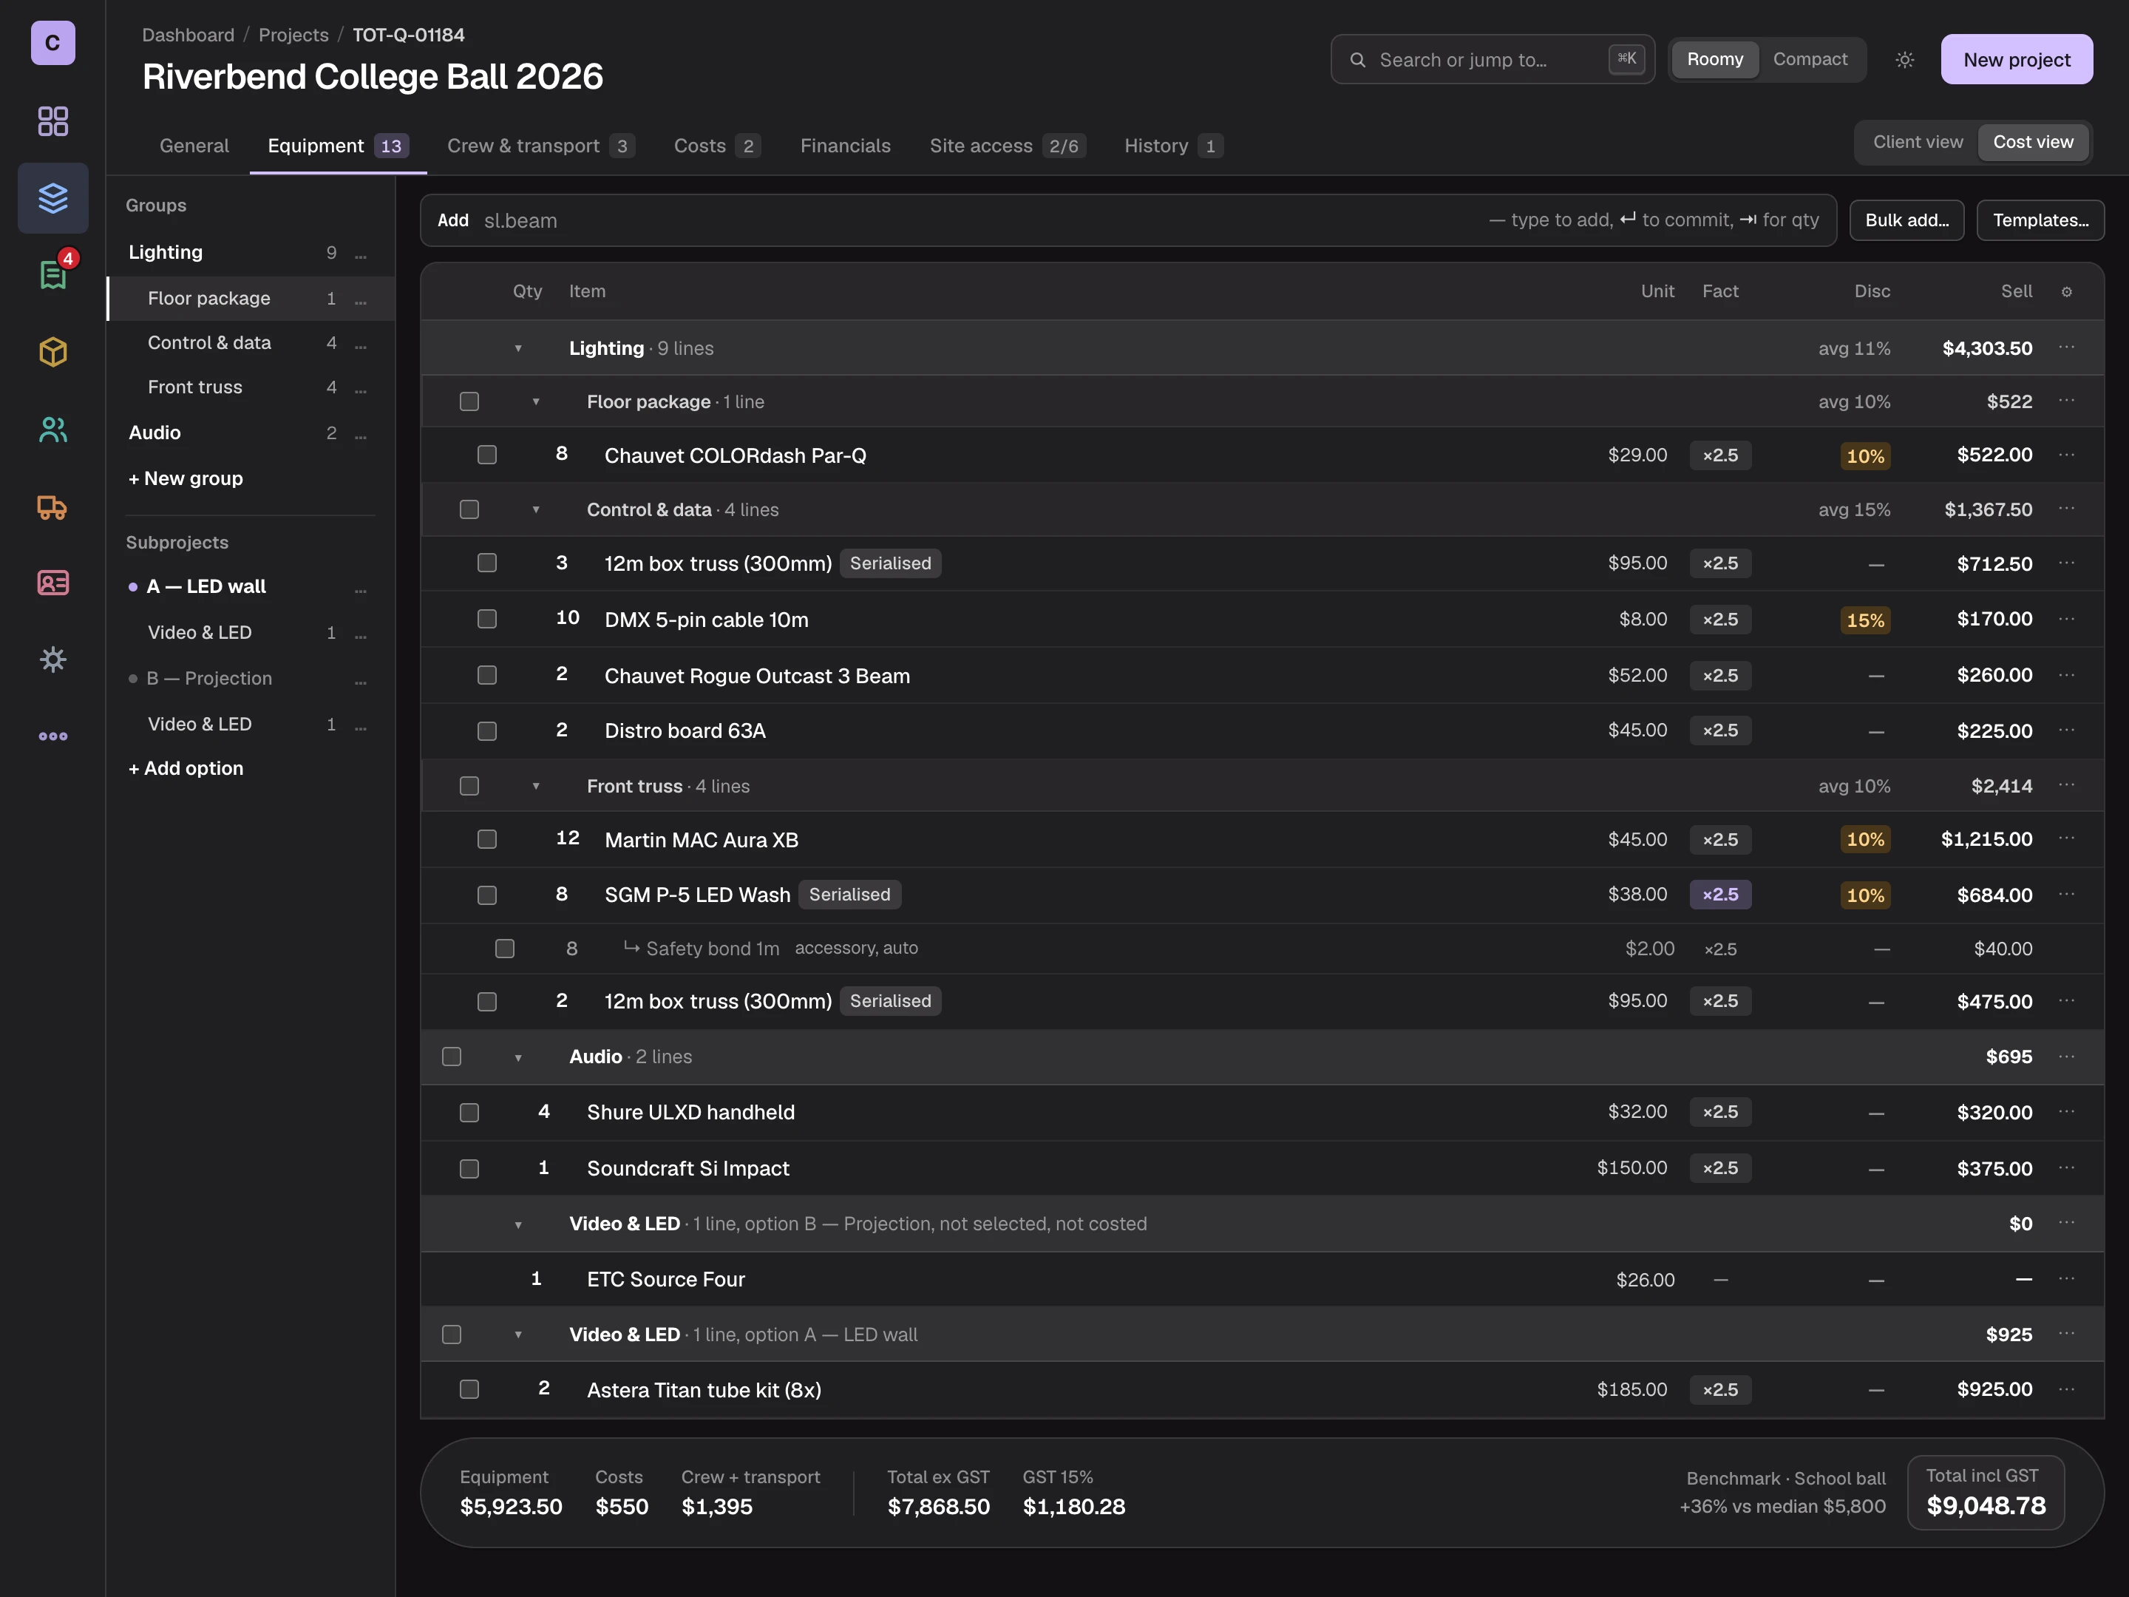Open the Templates button
This screenshot has height=1597, width=2129.
(x=2040, y=220)
